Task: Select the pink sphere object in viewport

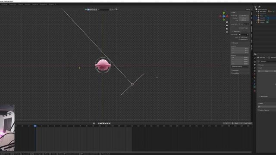Action: pos(103,65)
